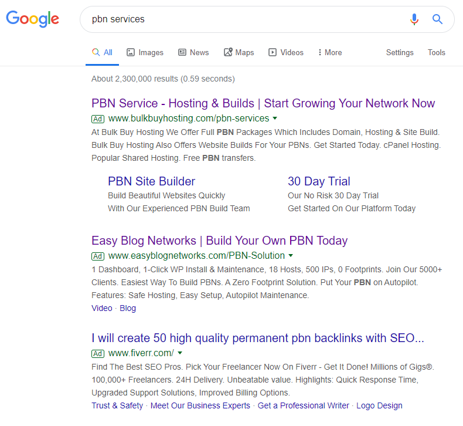Open the Trust & Safety Fiverr sitelink
Viewport: 463px width, 426px height.
(117, 405)
